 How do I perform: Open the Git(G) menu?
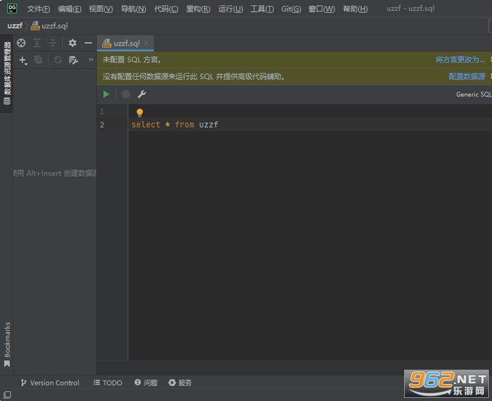tap(291, 9)
